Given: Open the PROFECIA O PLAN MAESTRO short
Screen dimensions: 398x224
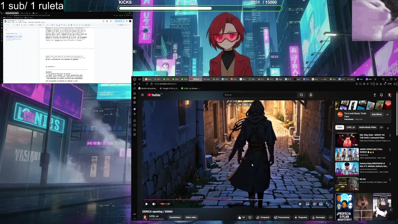Looking at the screenshot, I should click(x=344, y=207).
